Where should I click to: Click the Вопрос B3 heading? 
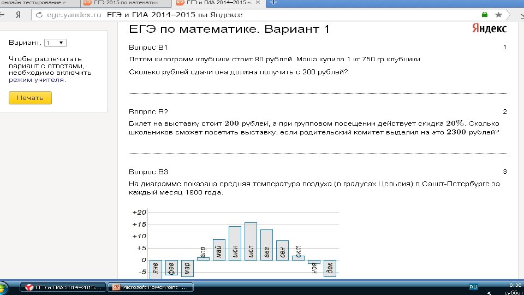coord(148,172)
